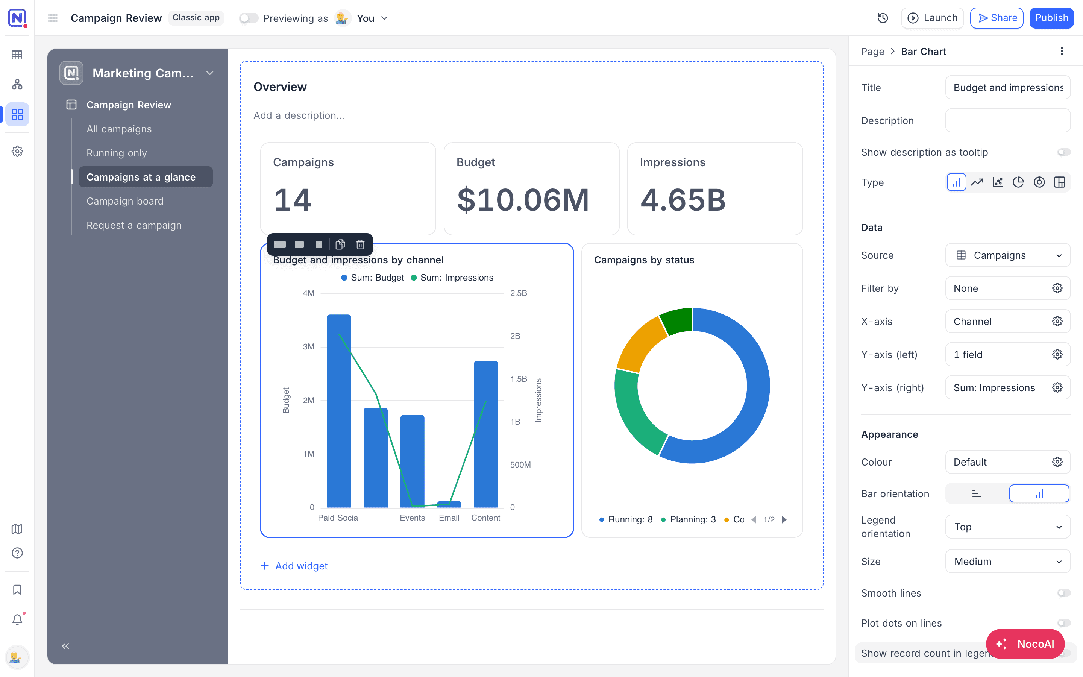Image resolution: width=1083 pixels, height=677 pixels.
Task: Collapse the sidebar with double chevron
Action: [x=65, y=646]
